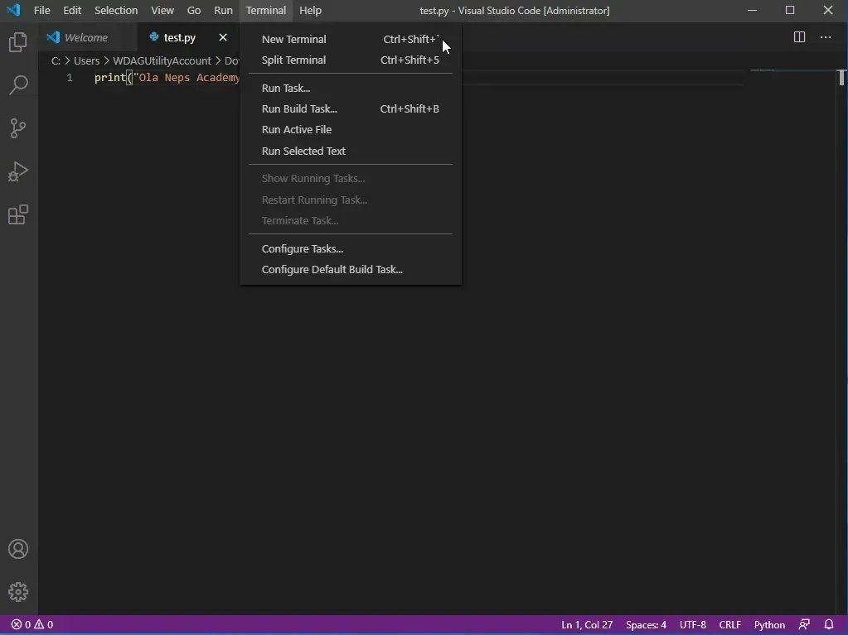Open the Go menu
This screenshot has height=635, width=848.
194,10
